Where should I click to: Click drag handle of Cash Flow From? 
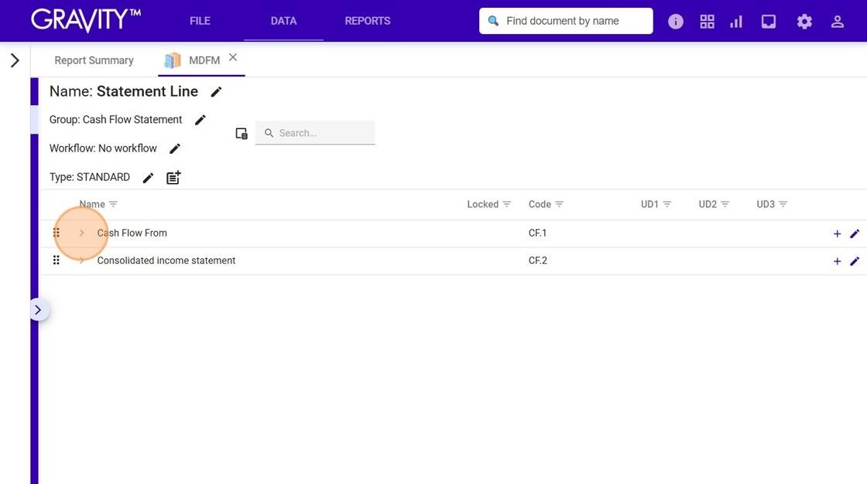(56, 233)
